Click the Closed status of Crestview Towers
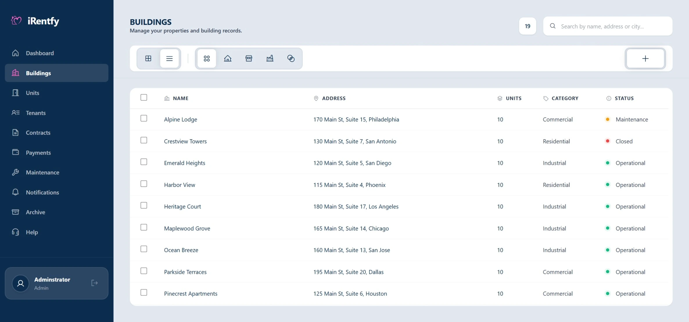The image size is (689, 322). pyautogui.click(x=619, y=141)
